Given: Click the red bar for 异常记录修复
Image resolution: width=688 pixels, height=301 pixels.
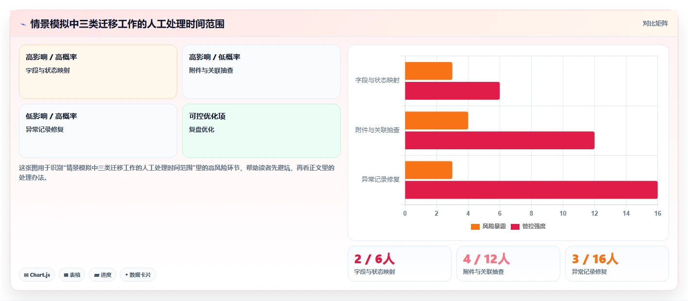Looking at the screenshot, I should pos(531,190).
